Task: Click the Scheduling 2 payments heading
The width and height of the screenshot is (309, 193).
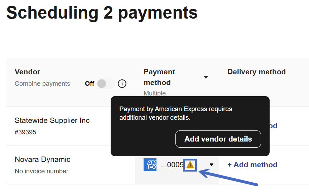Action: tap(102, 13)
